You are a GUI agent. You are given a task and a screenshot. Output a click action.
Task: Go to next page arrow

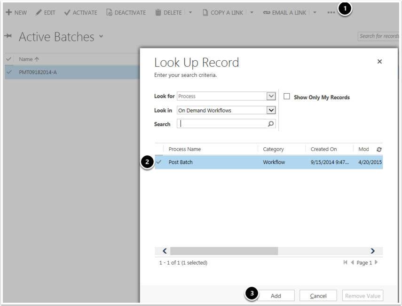click(x=376, y=262)
